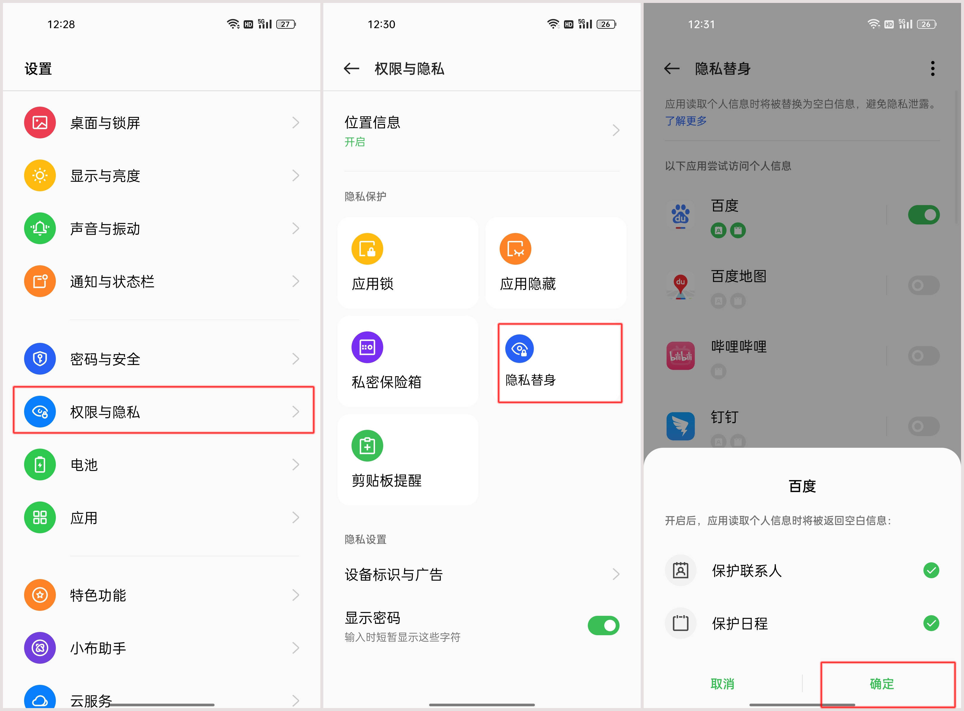Go back from 权限与隐私 screen

[351, 68]
